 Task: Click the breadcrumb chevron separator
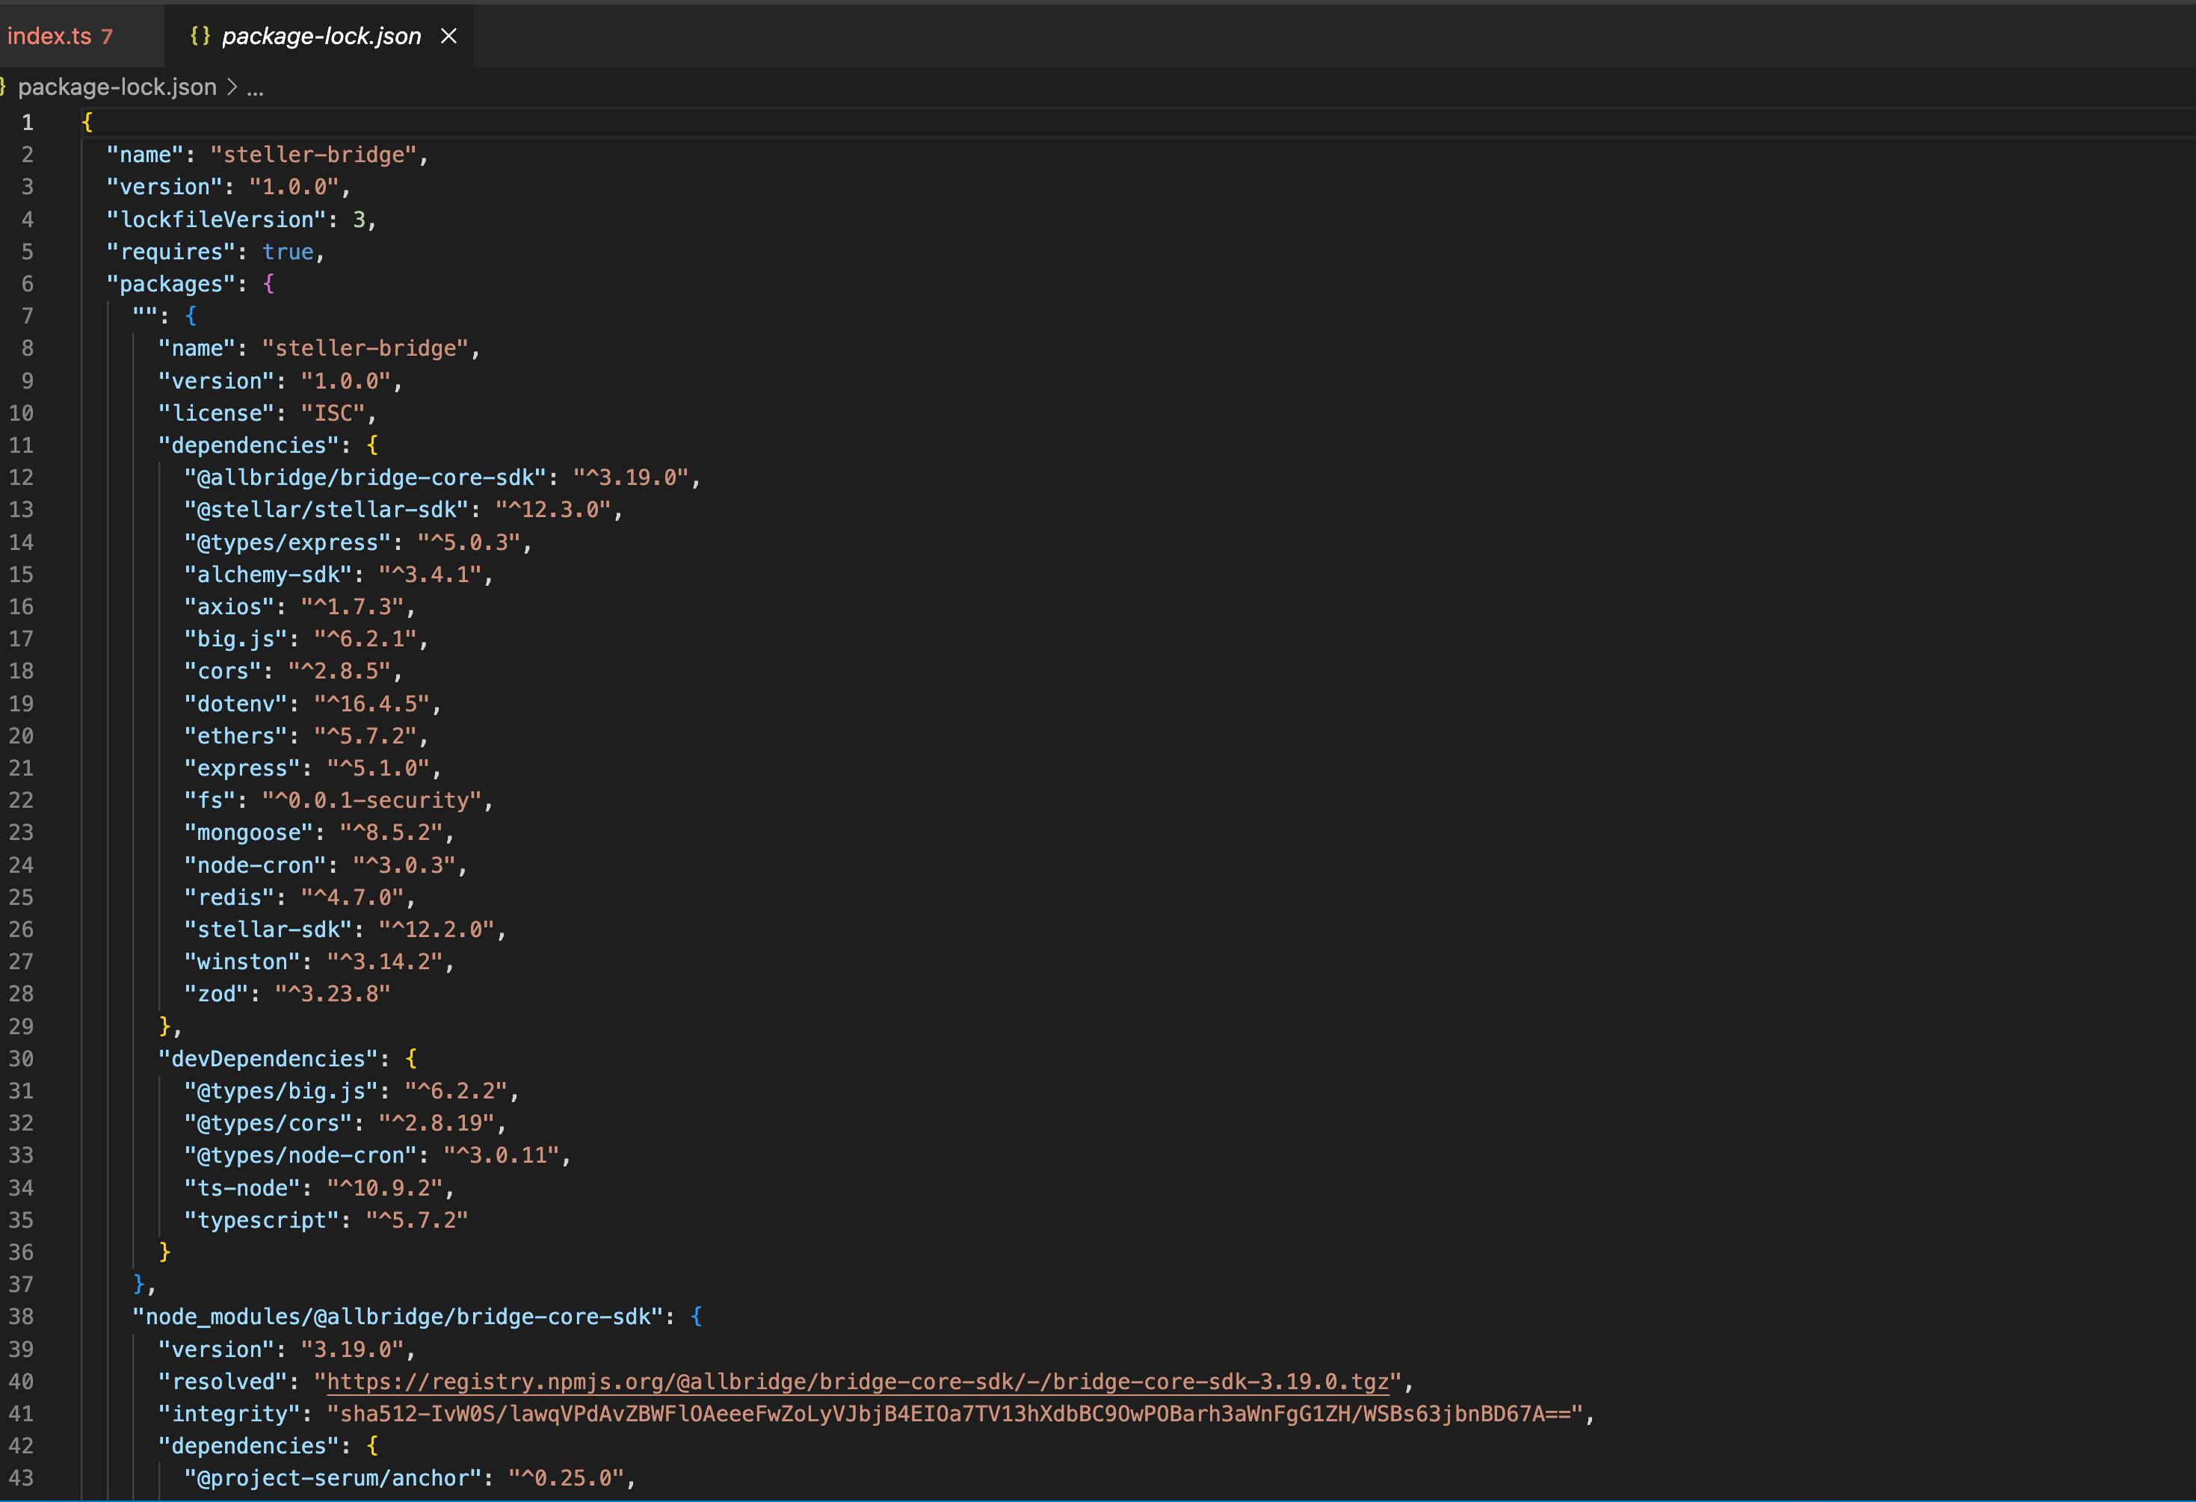coord(232,87)
